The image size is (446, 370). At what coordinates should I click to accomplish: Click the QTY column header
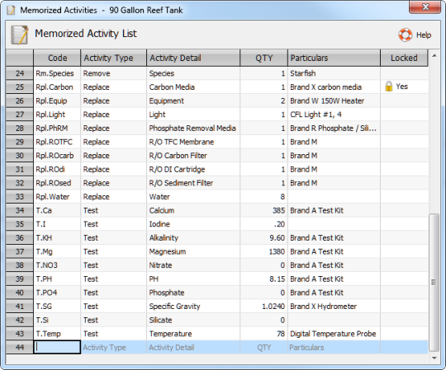tap(263, 58)
